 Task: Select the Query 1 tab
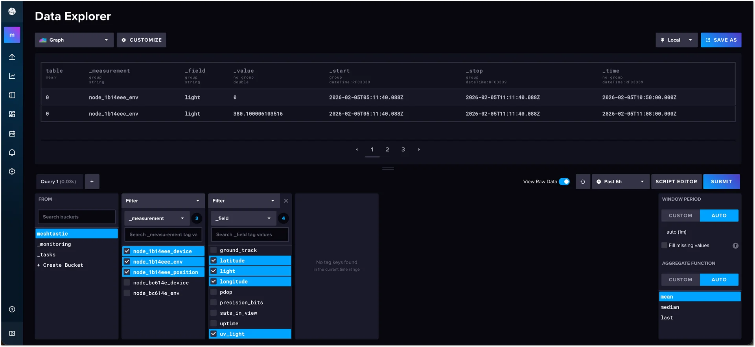point(59,182)
